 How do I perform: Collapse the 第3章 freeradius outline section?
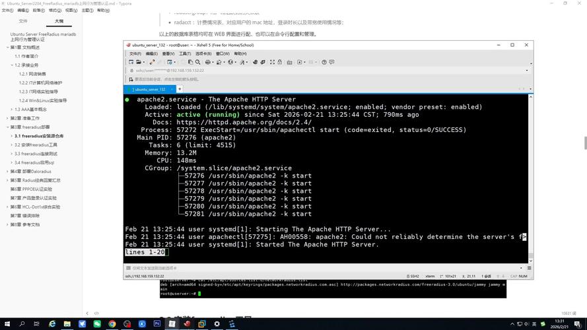pyautogui.click(x=7, y=127)
